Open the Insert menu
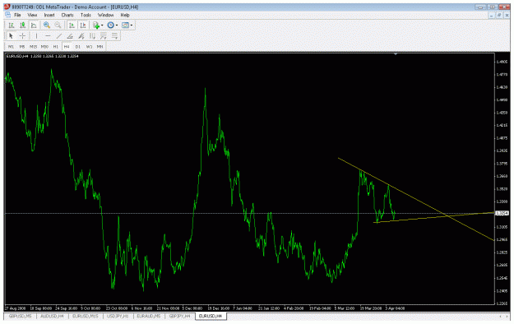 click(x=49, y=15)
